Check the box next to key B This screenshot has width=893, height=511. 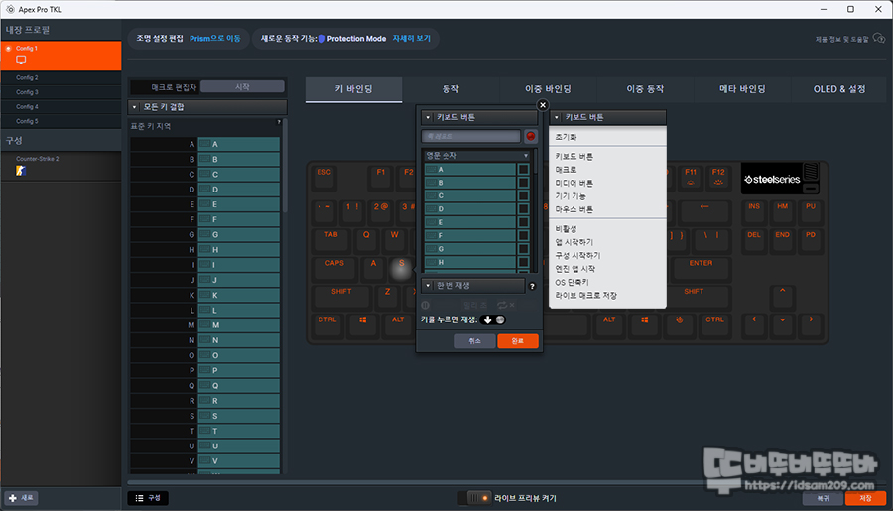point(523,183)
